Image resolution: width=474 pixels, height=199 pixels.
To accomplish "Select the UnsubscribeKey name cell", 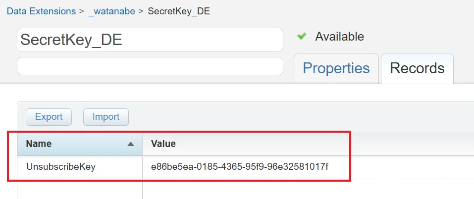I will [x=80, y=167].
